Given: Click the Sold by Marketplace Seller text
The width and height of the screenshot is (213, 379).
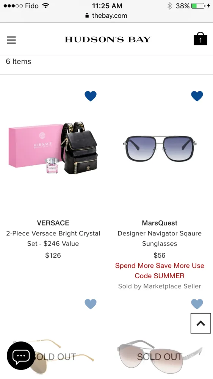Looking at the screenshot, I should (160, 286).
